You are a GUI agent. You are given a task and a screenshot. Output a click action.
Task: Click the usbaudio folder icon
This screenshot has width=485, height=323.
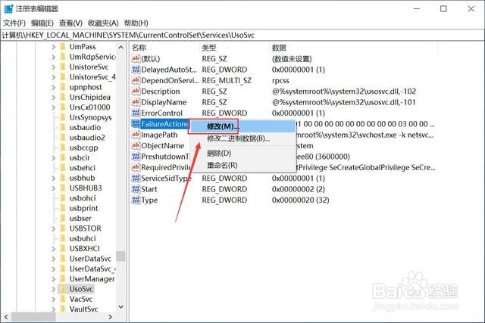63,128
